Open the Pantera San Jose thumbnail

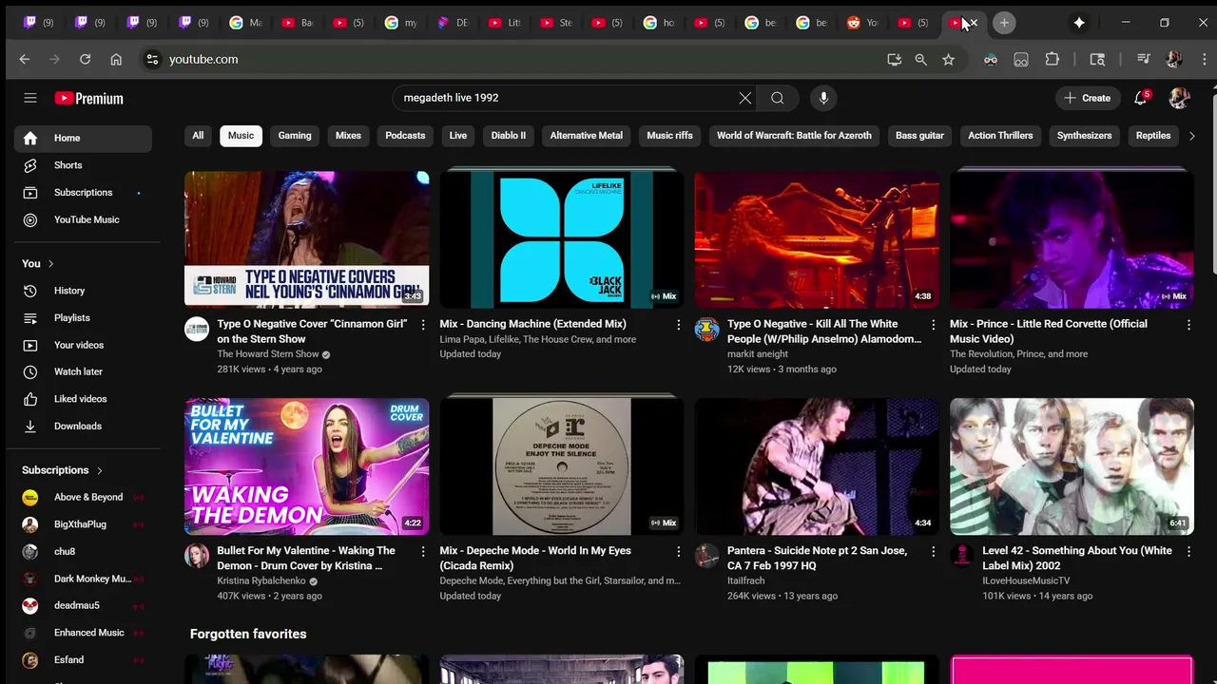tap(817, 466)
